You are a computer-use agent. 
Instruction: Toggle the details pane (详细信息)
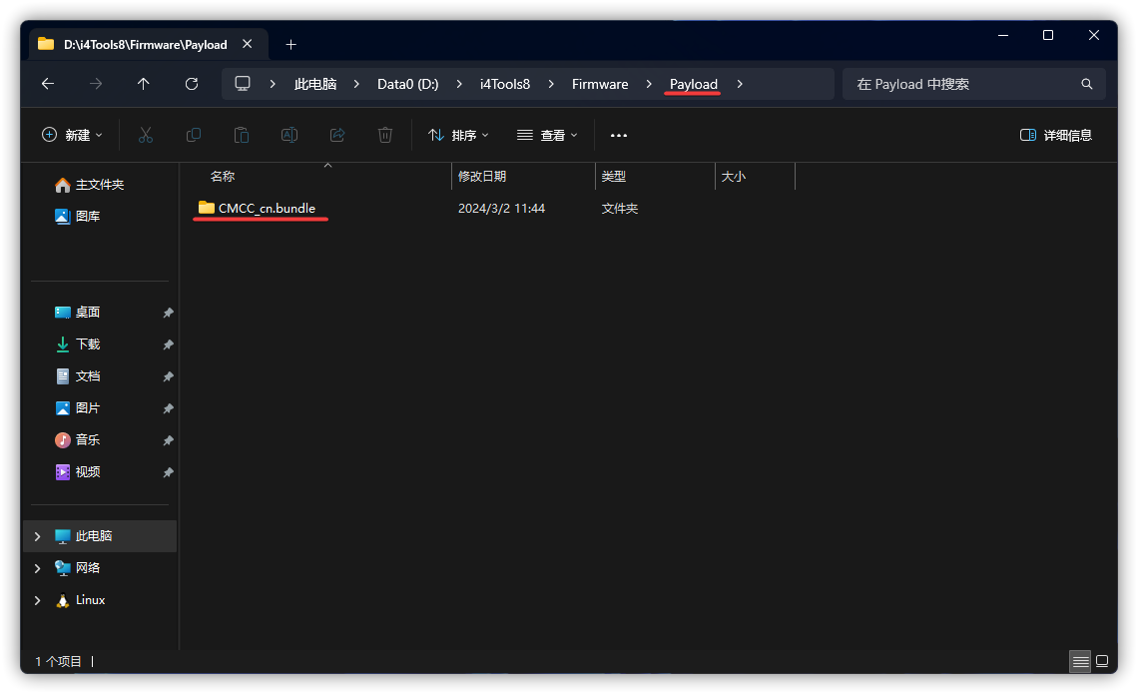(1056, 135)
